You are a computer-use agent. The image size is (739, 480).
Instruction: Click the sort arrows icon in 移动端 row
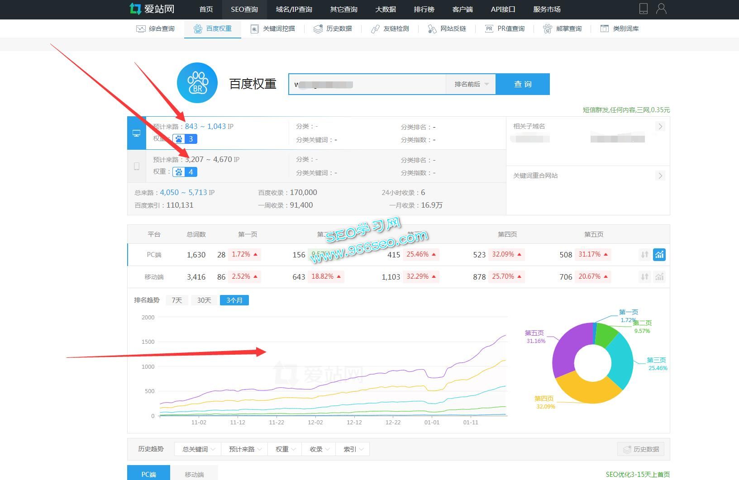pos(645,277)
